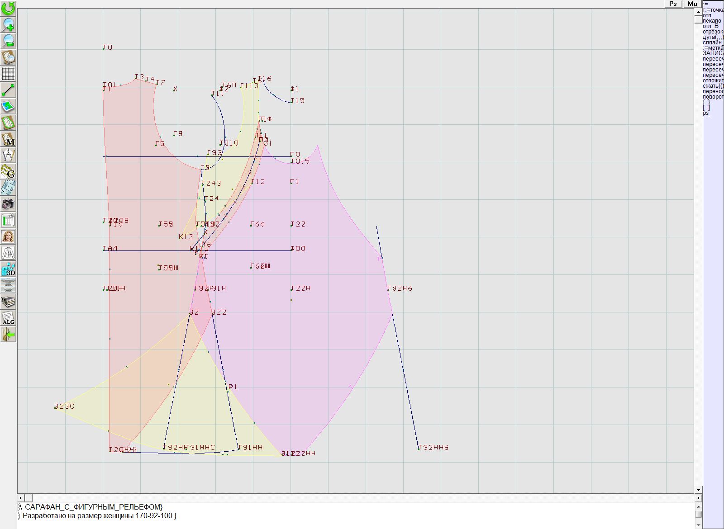The width and height of the screenshot is (724, 529).
Task: Select the 'отрезок' command in the list
Action: click(713, 32)
